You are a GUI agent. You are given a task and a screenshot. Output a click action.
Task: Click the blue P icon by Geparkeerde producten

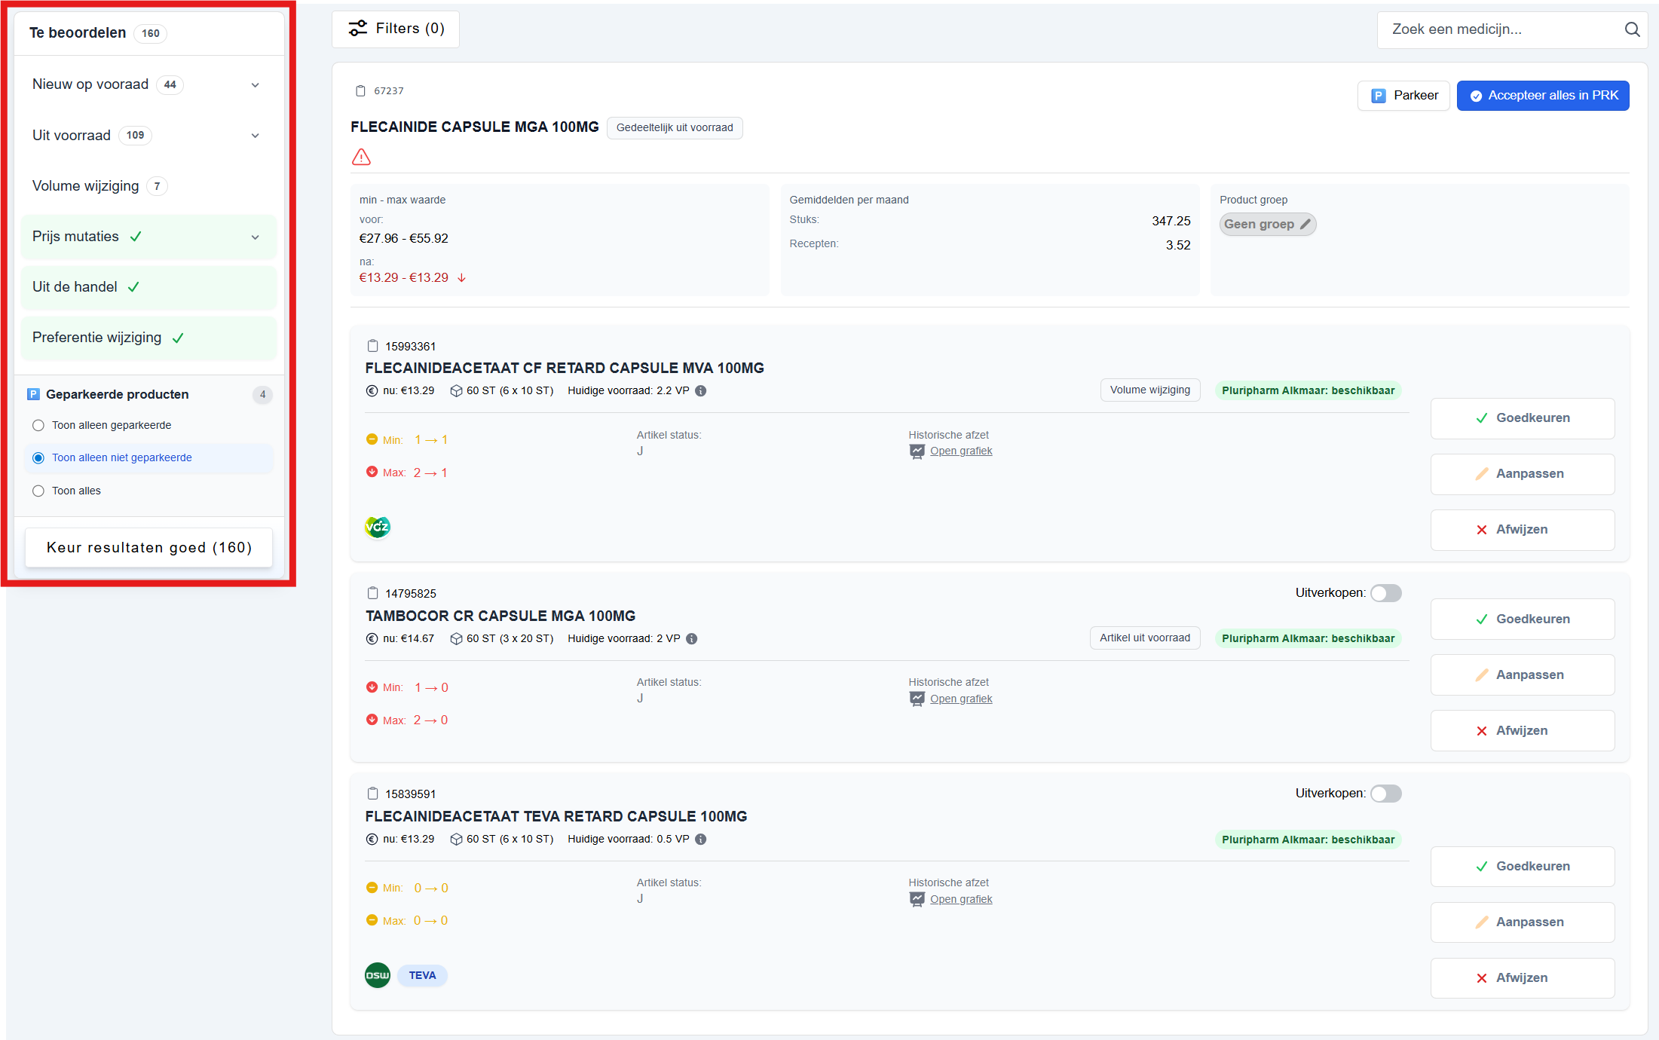tap(33, 394)
